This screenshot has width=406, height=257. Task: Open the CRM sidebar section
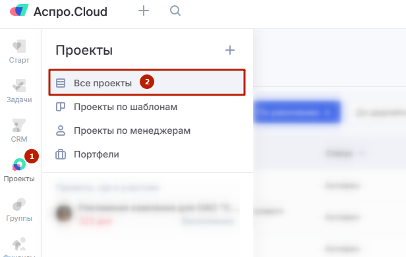click(19, 130)
